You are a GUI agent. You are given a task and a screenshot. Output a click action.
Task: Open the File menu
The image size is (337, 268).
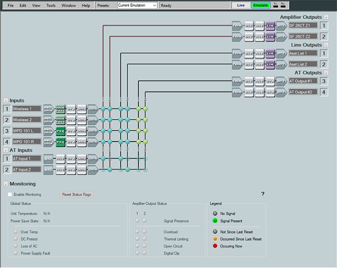[x=11, y=5]
